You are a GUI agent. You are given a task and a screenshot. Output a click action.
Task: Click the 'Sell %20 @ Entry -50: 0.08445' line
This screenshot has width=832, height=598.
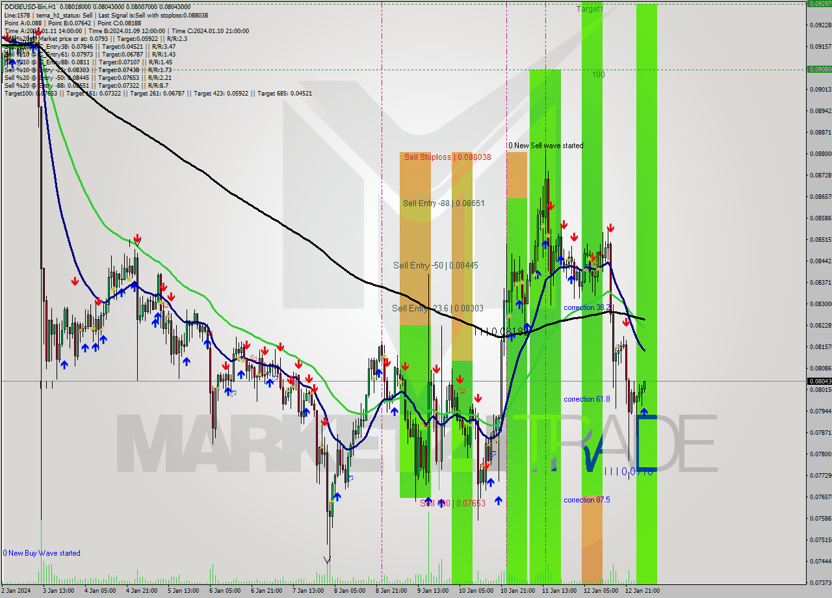(x=88, y=77)
